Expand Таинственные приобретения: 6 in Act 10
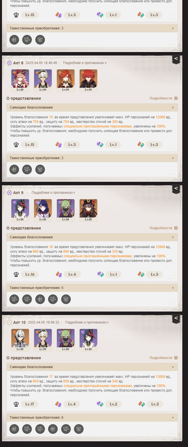This screenshot has height=447, width=188. pyautogui.click(x=92, y=418)
